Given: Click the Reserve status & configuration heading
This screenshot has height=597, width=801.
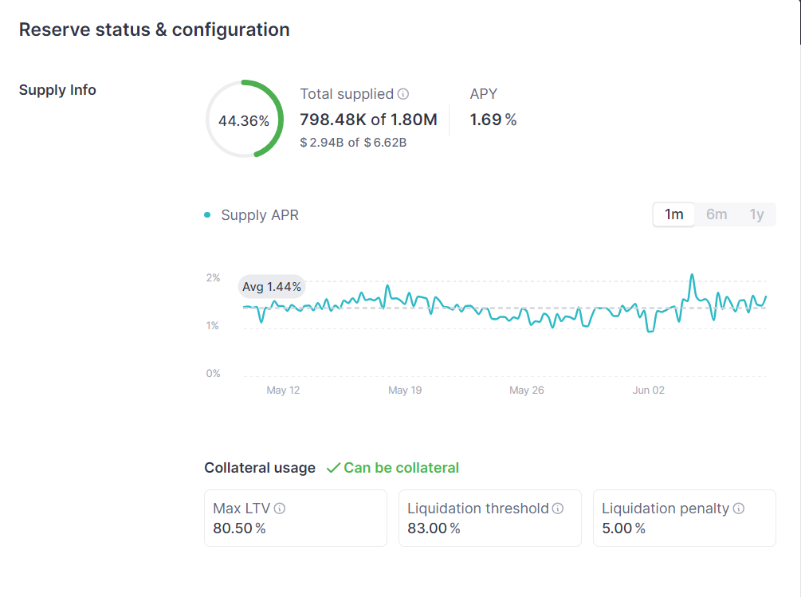Looking at the screenshot, I should (x=154, y=29).
